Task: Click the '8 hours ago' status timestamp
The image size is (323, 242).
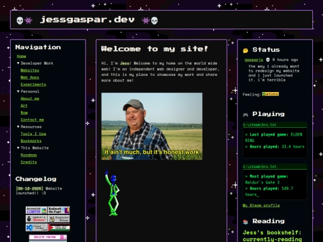Action: coord(285,60)
